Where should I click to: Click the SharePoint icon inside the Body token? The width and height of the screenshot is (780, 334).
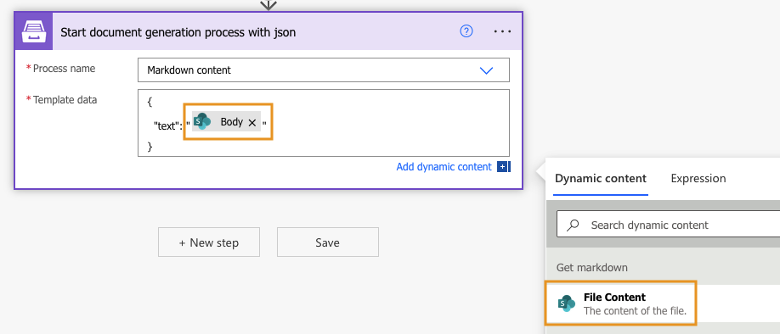click(202, 121)
